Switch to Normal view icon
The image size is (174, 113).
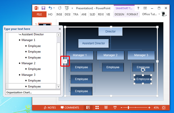(88, 108)
